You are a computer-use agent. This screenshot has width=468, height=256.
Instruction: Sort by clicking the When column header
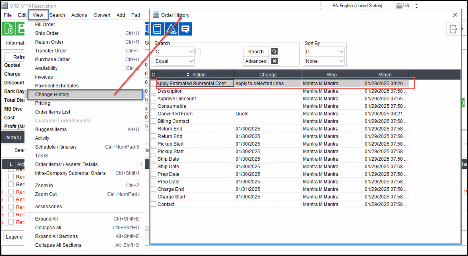(x=385, y=75)
